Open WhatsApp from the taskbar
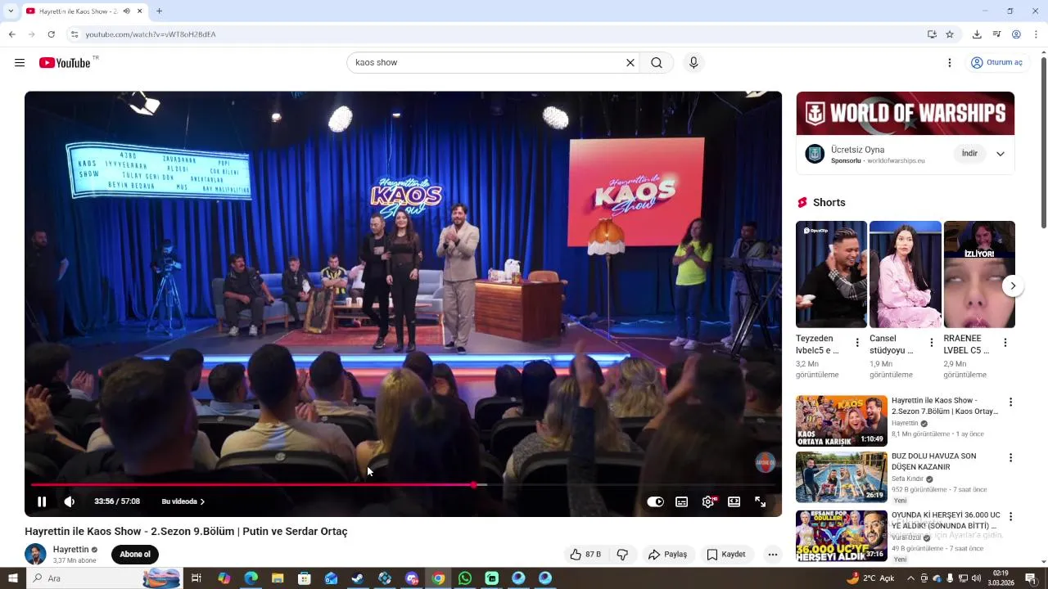 point(465,578)
